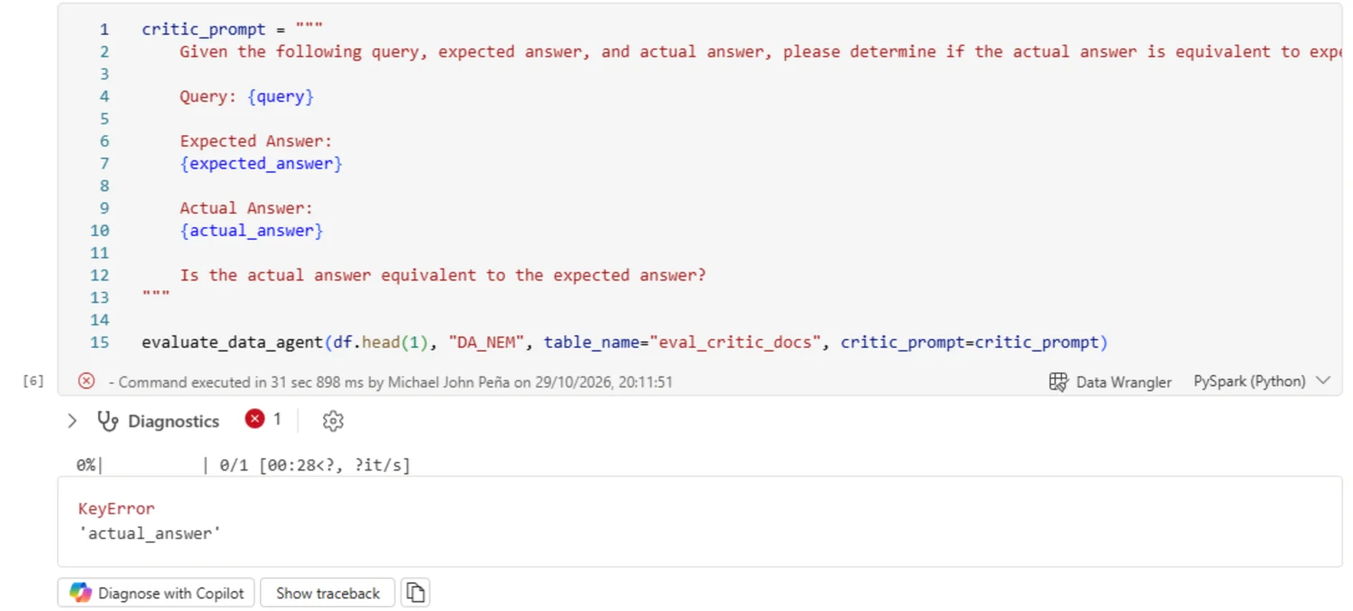Screen dimensions: 1353x611
Task: Click Show traceback button
Action: click(327, 593)
